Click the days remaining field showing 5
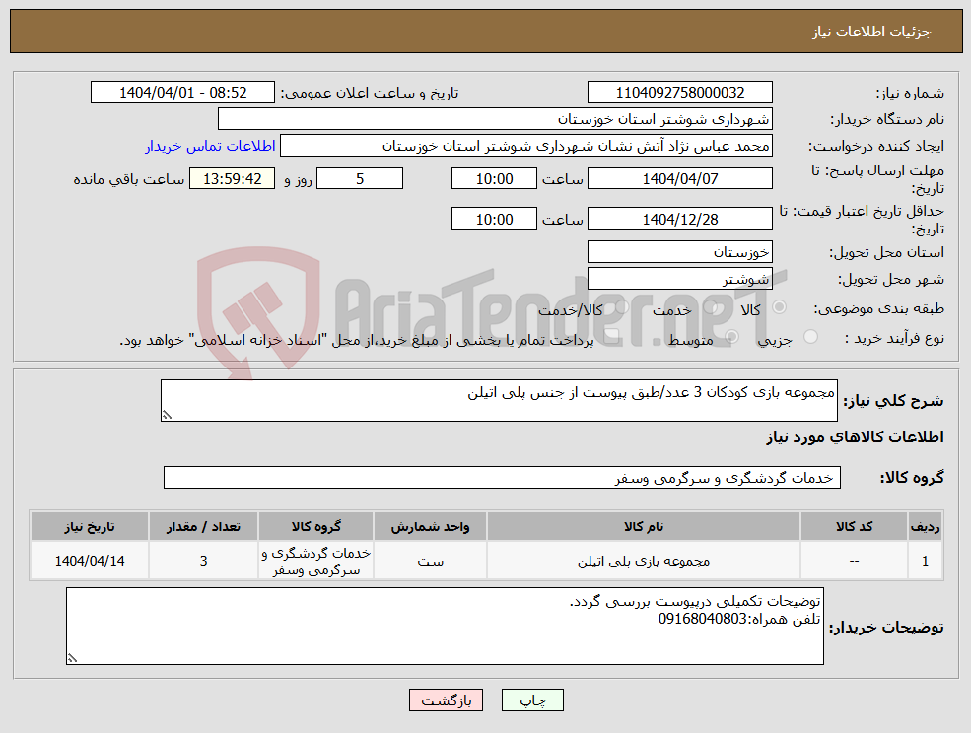971x733 pixels. (360, 179)
